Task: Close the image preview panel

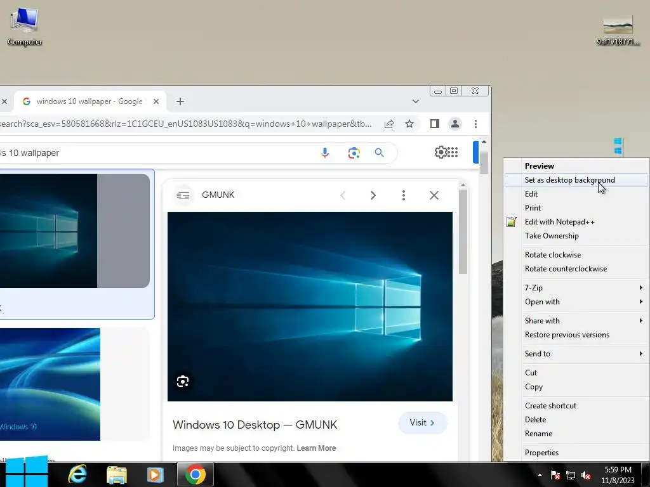Action: coord(434,195)
